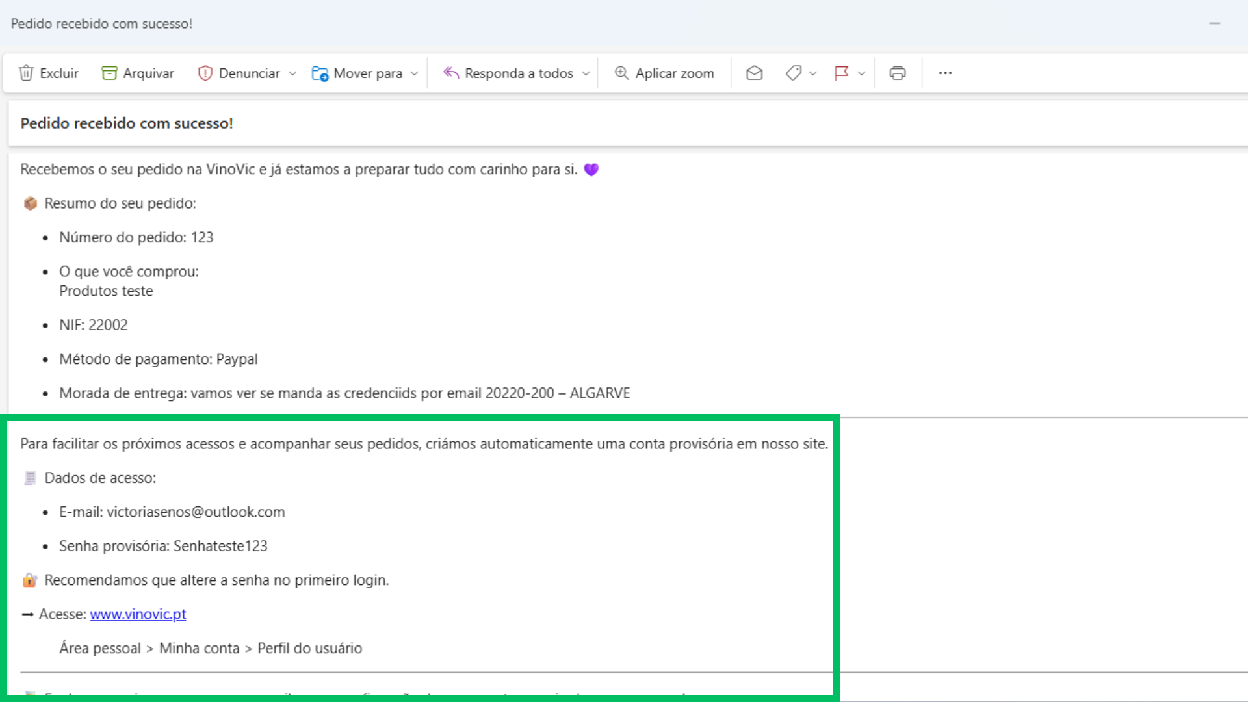
Task: Open the flag options dropdown chevron
Action: click(x=862, y=73)
